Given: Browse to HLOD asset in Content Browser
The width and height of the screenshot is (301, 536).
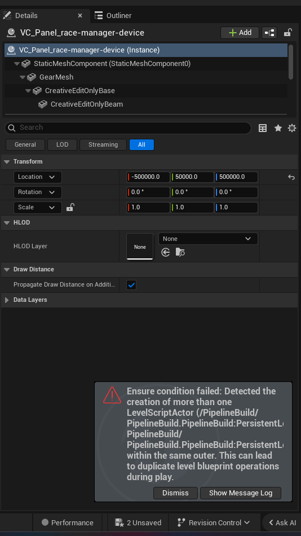Looking at the screenshot, I should coord(180,253).
